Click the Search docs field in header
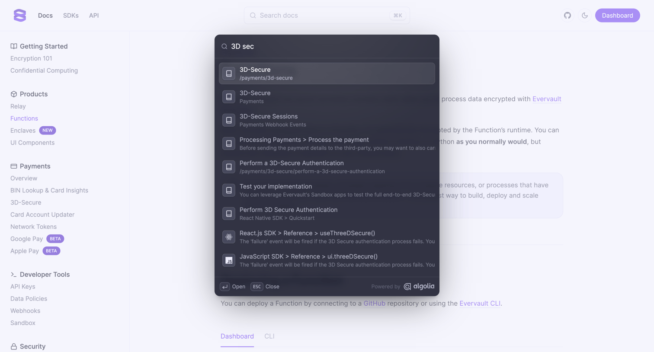 click(327, 16)
